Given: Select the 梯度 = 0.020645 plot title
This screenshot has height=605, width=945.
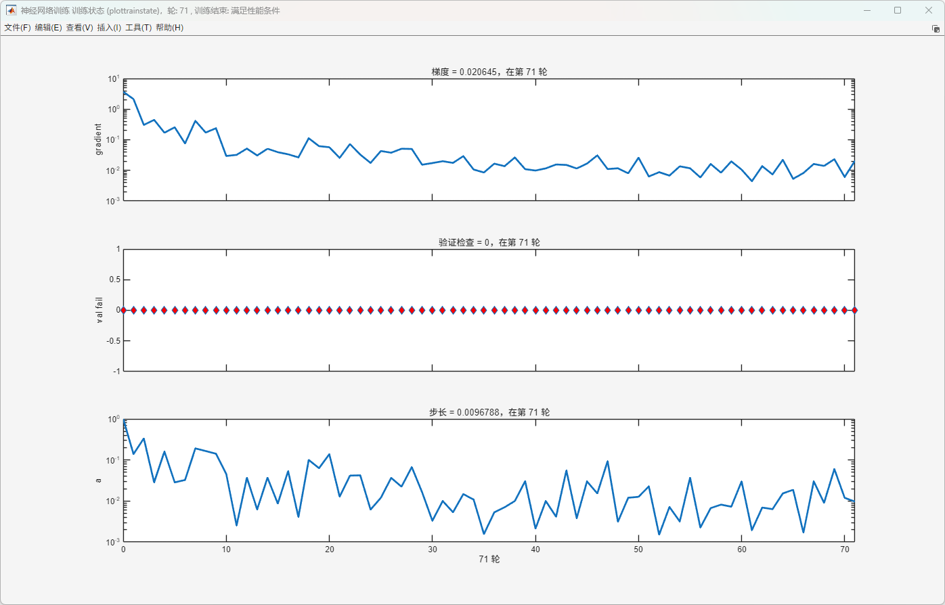Looking at the screenshot, I should [x=489, y=72].
